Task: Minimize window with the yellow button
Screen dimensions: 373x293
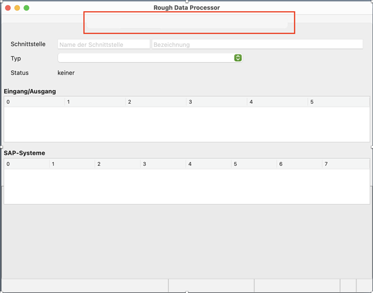Action: click(17, 8)
